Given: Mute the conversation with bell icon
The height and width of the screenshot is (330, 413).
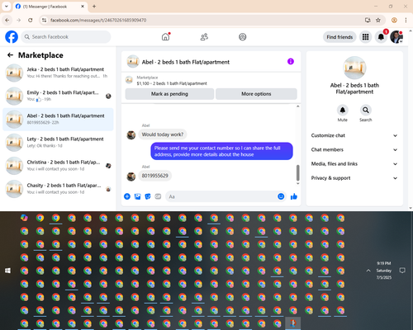Looking at the screenshot, I should (x=343, y=110).
